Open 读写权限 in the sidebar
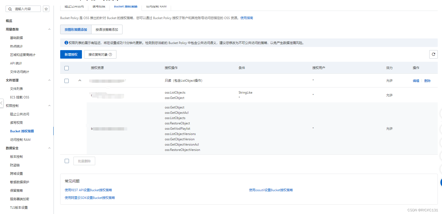 click(x=16, y=123)
